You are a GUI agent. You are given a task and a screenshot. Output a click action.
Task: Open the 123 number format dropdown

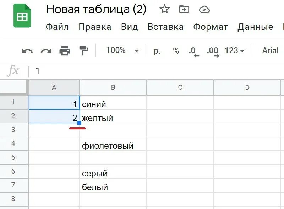coord(235,51)
